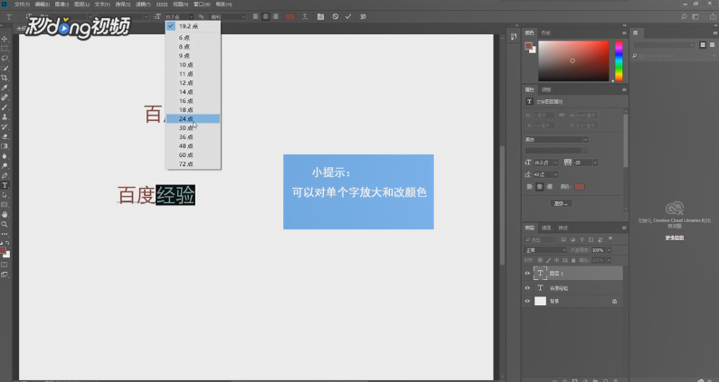Open the 文件 File menu
719x382 pixels.
tap(22, 5)
